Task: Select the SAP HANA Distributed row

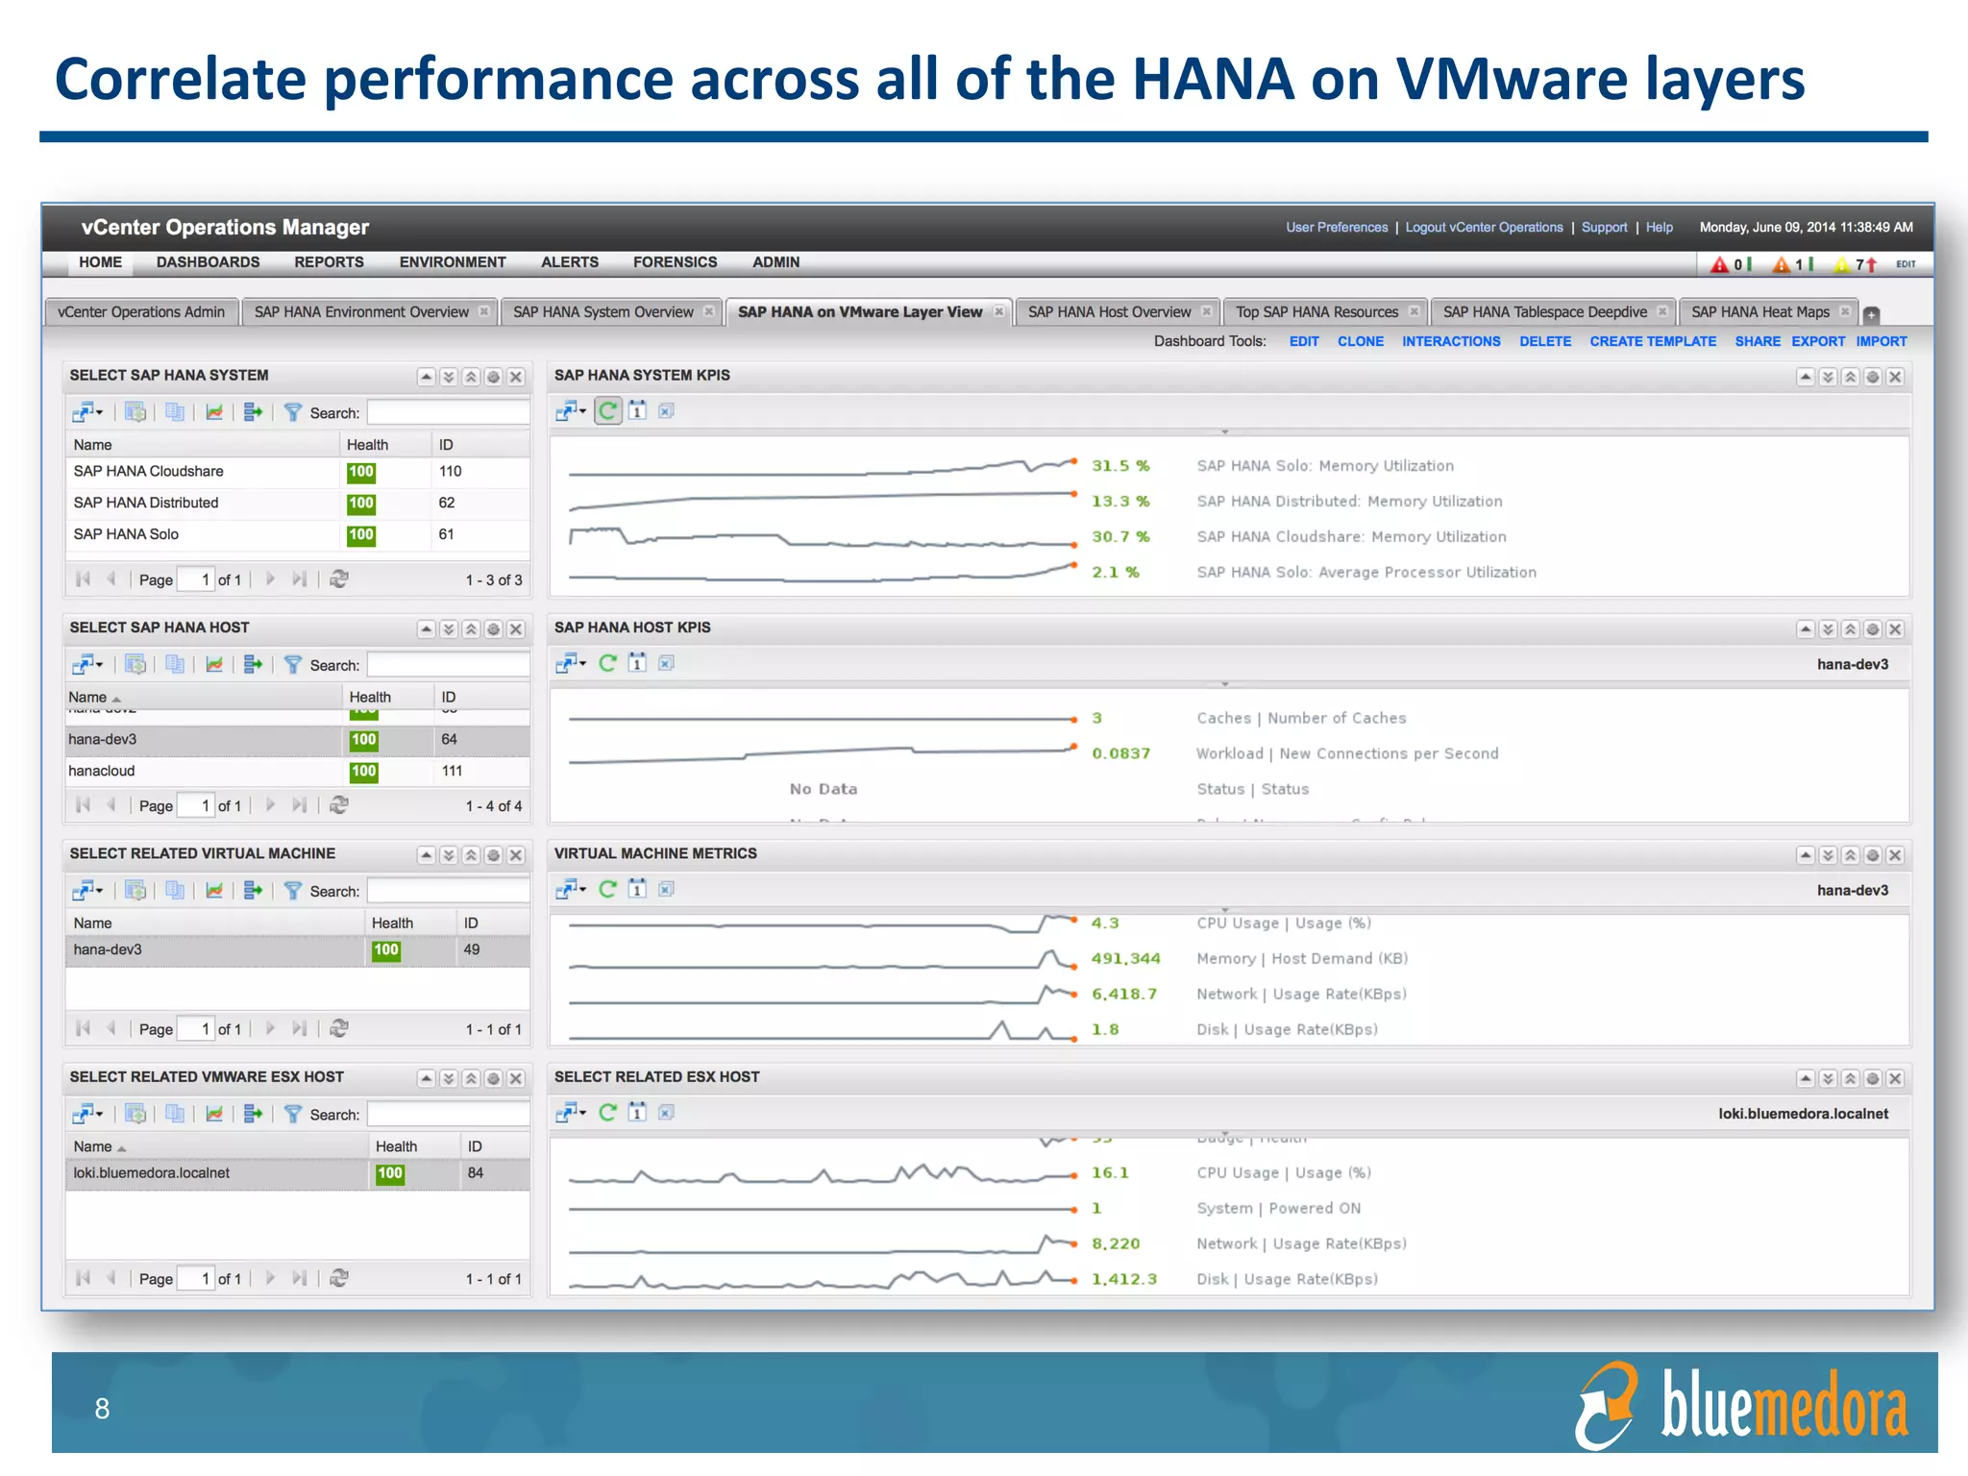Action: pos(298,503)
